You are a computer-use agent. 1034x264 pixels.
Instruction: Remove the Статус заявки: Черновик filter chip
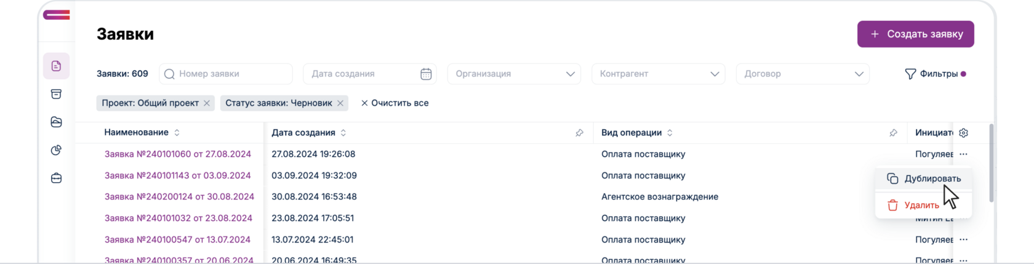[x=340, y=103]
